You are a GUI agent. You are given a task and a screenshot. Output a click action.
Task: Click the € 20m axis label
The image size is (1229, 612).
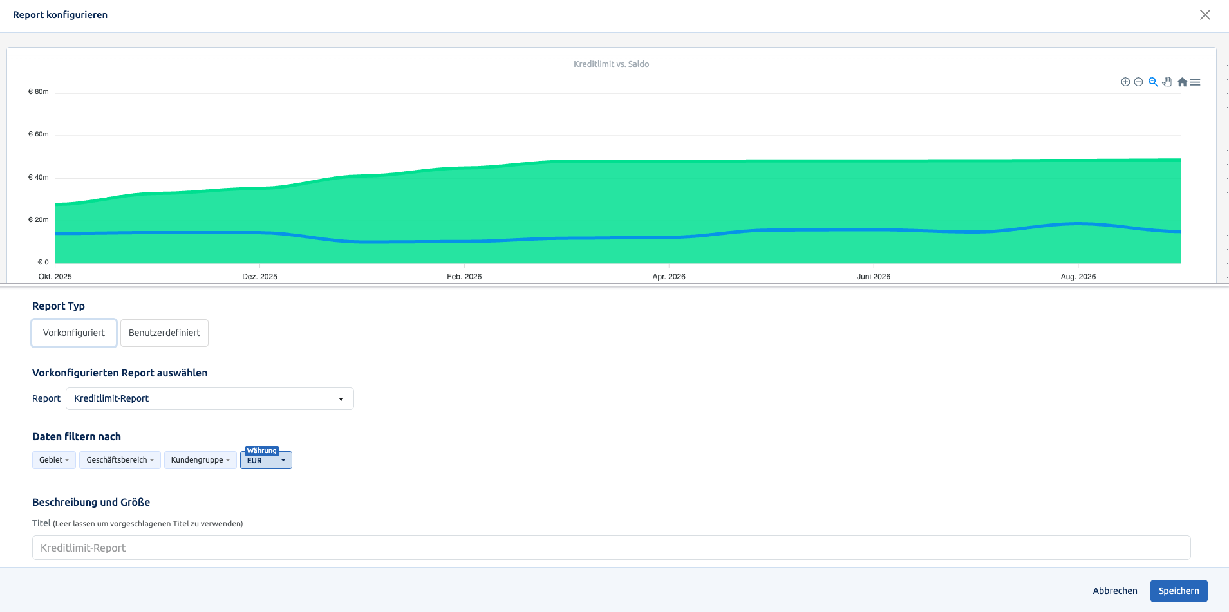(38, 219)
